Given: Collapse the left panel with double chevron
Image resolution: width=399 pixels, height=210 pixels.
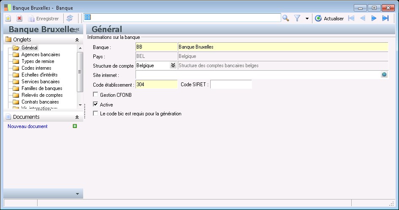Looking at the screenshot, I should (76, 30).
